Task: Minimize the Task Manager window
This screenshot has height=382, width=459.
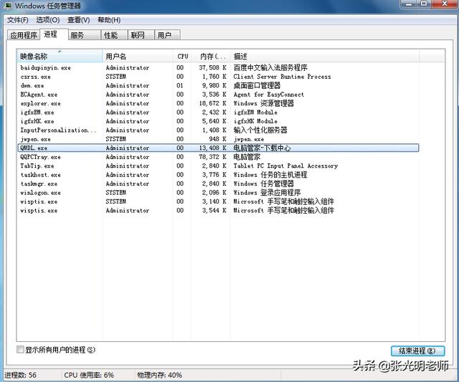Action: point(410,4)
